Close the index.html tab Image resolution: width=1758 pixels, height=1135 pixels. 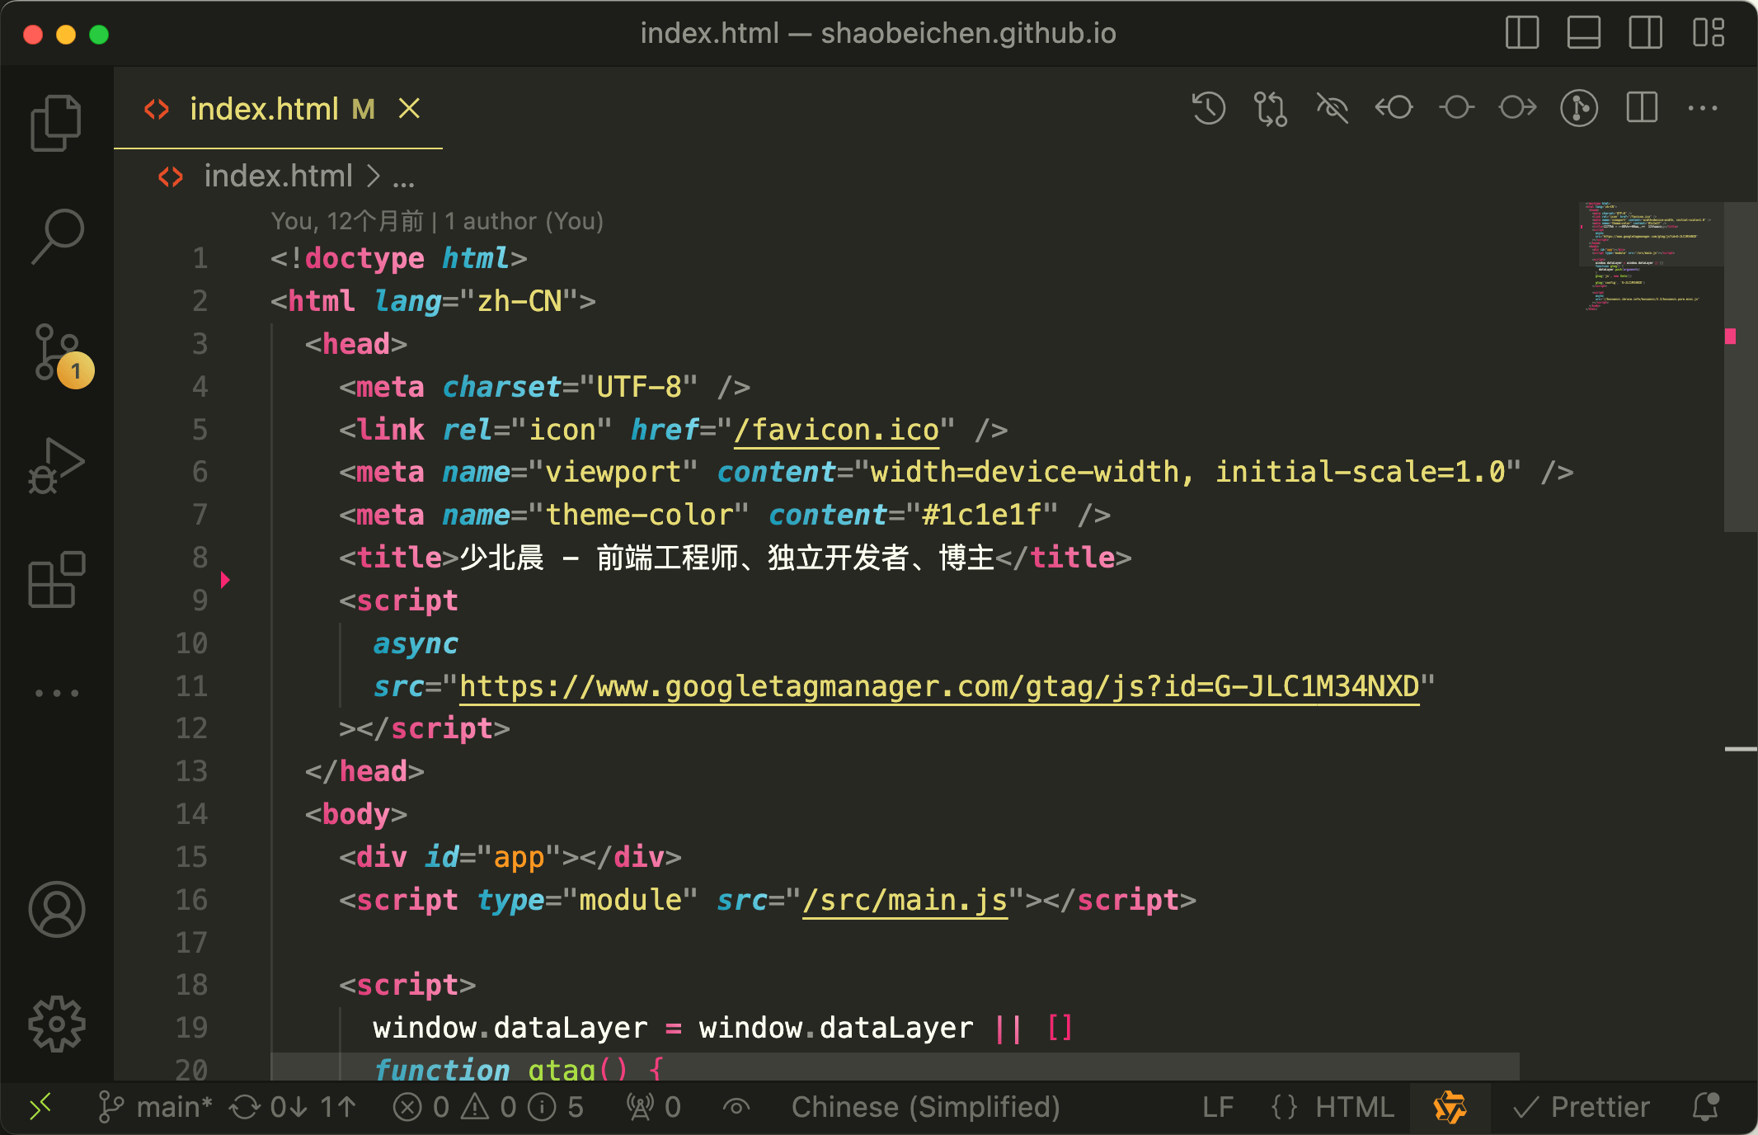click(410, 108)
